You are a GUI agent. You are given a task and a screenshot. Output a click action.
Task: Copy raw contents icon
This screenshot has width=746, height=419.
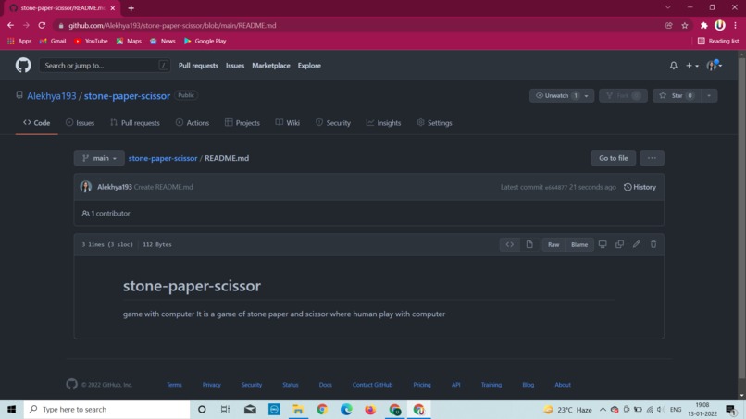[619, 244]
